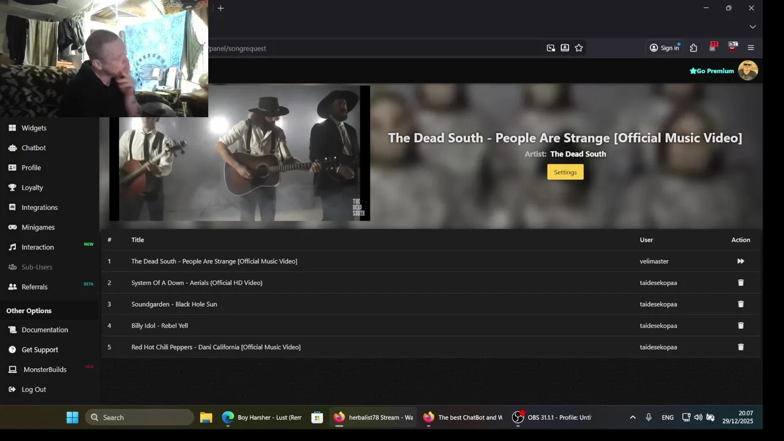Click user velimaster in first row

(654, 262)
